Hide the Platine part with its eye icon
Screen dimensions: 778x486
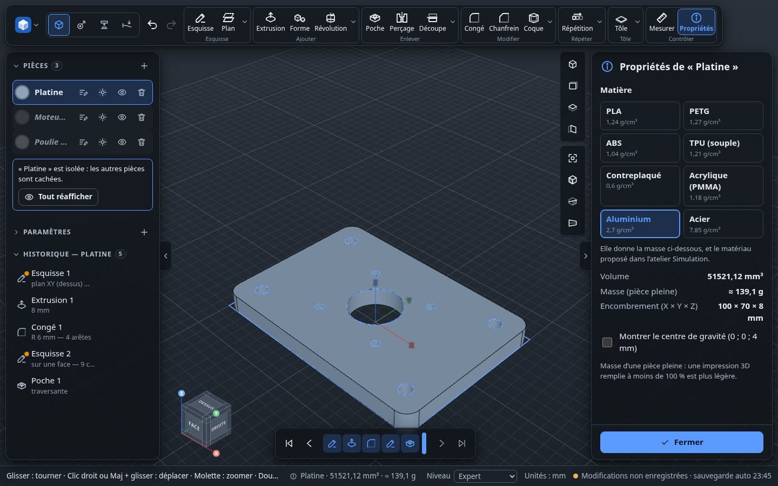click(x=122, y=92)
